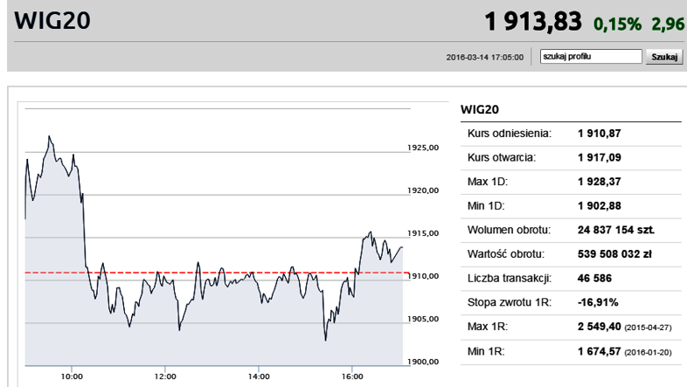
Task: Click the current index value 1 913,83
Action: pos(533,22)
